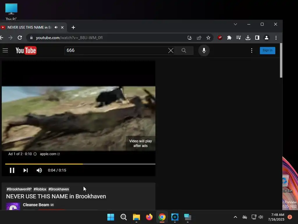The image size is (298, 224).
Task: Sign in to YouTube
Action: (x=267, y=50)
